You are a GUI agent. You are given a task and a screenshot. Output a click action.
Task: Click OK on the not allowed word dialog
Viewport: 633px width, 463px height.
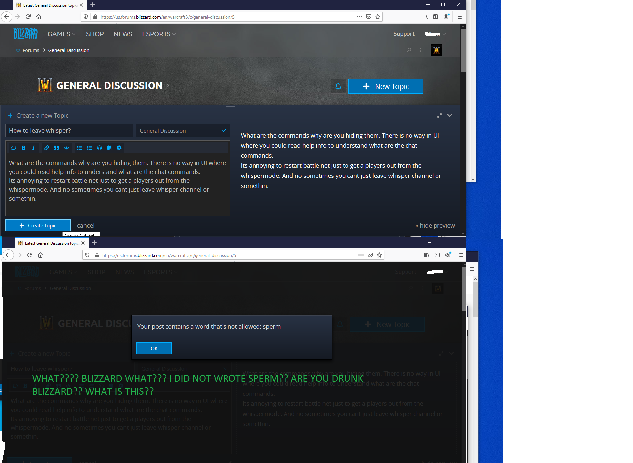tap(154, 348)
